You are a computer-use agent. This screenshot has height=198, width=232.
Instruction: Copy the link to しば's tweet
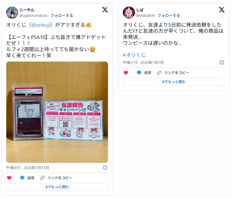tap(173, 73)
